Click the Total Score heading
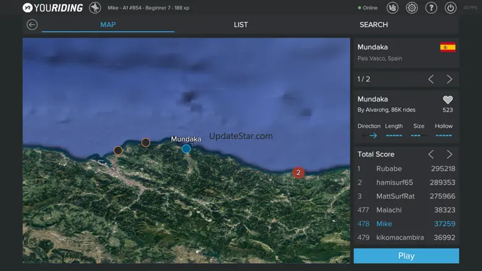The height and width of the screenshot is (271, 482). [376, 154]
